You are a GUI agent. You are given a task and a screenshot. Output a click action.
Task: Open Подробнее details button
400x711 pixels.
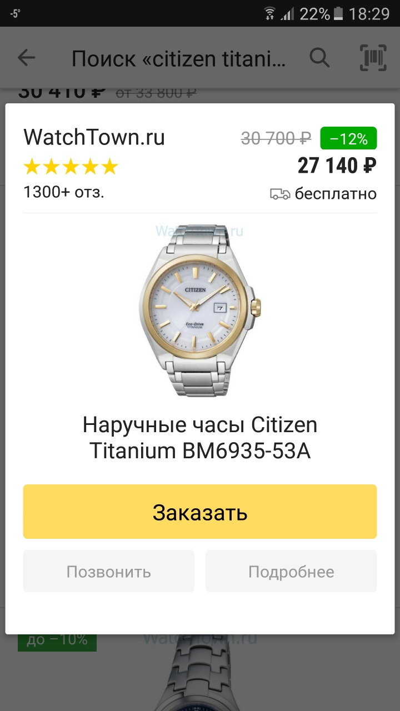[x=291, y=571]
